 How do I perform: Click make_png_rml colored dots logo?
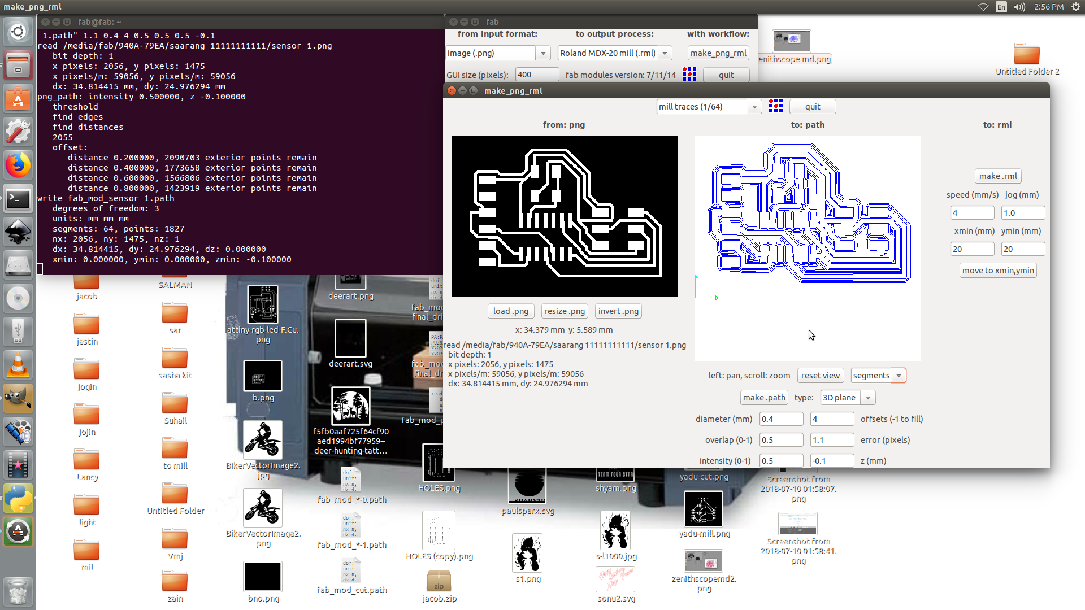point(776,106)
